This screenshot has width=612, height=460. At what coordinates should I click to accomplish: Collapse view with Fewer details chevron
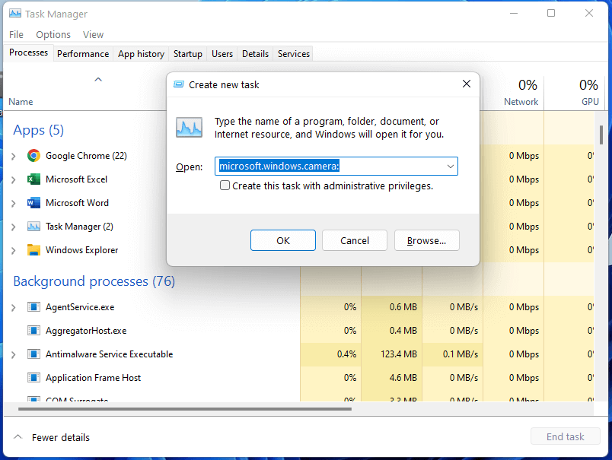point(18,437)
